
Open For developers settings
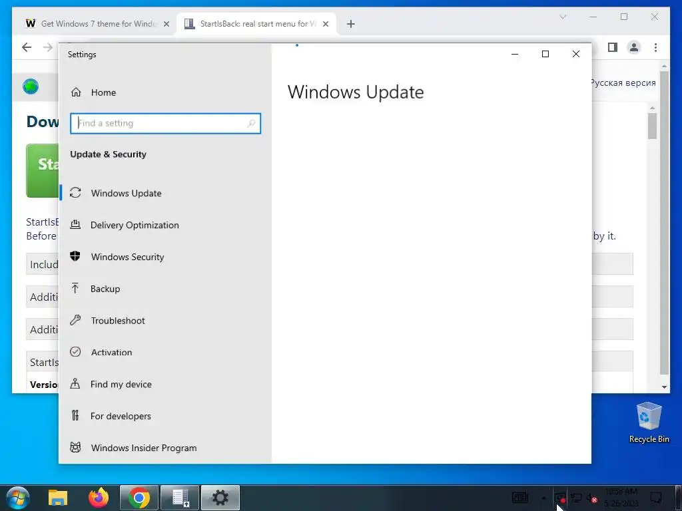(x=121, y=417)
